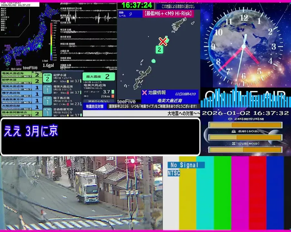Screen dimensions: 291x232
Task: Select 熊本県阿蘇地方 M3.3 list row
Action: (22, 113)
